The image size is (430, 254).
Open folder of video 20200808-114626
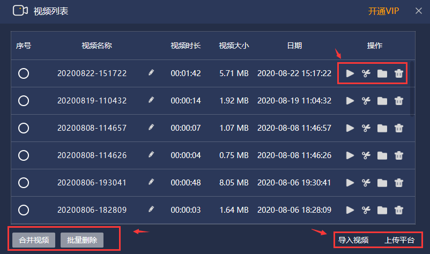382,155
